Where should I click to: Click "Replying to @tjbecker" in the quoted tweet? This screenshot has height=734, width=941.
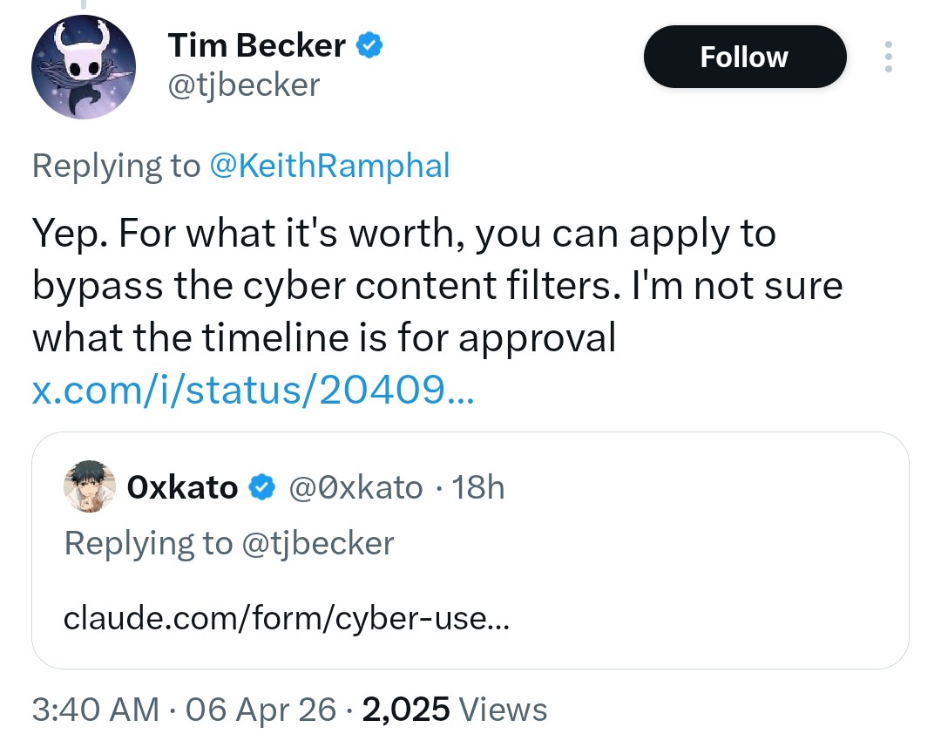228,543
